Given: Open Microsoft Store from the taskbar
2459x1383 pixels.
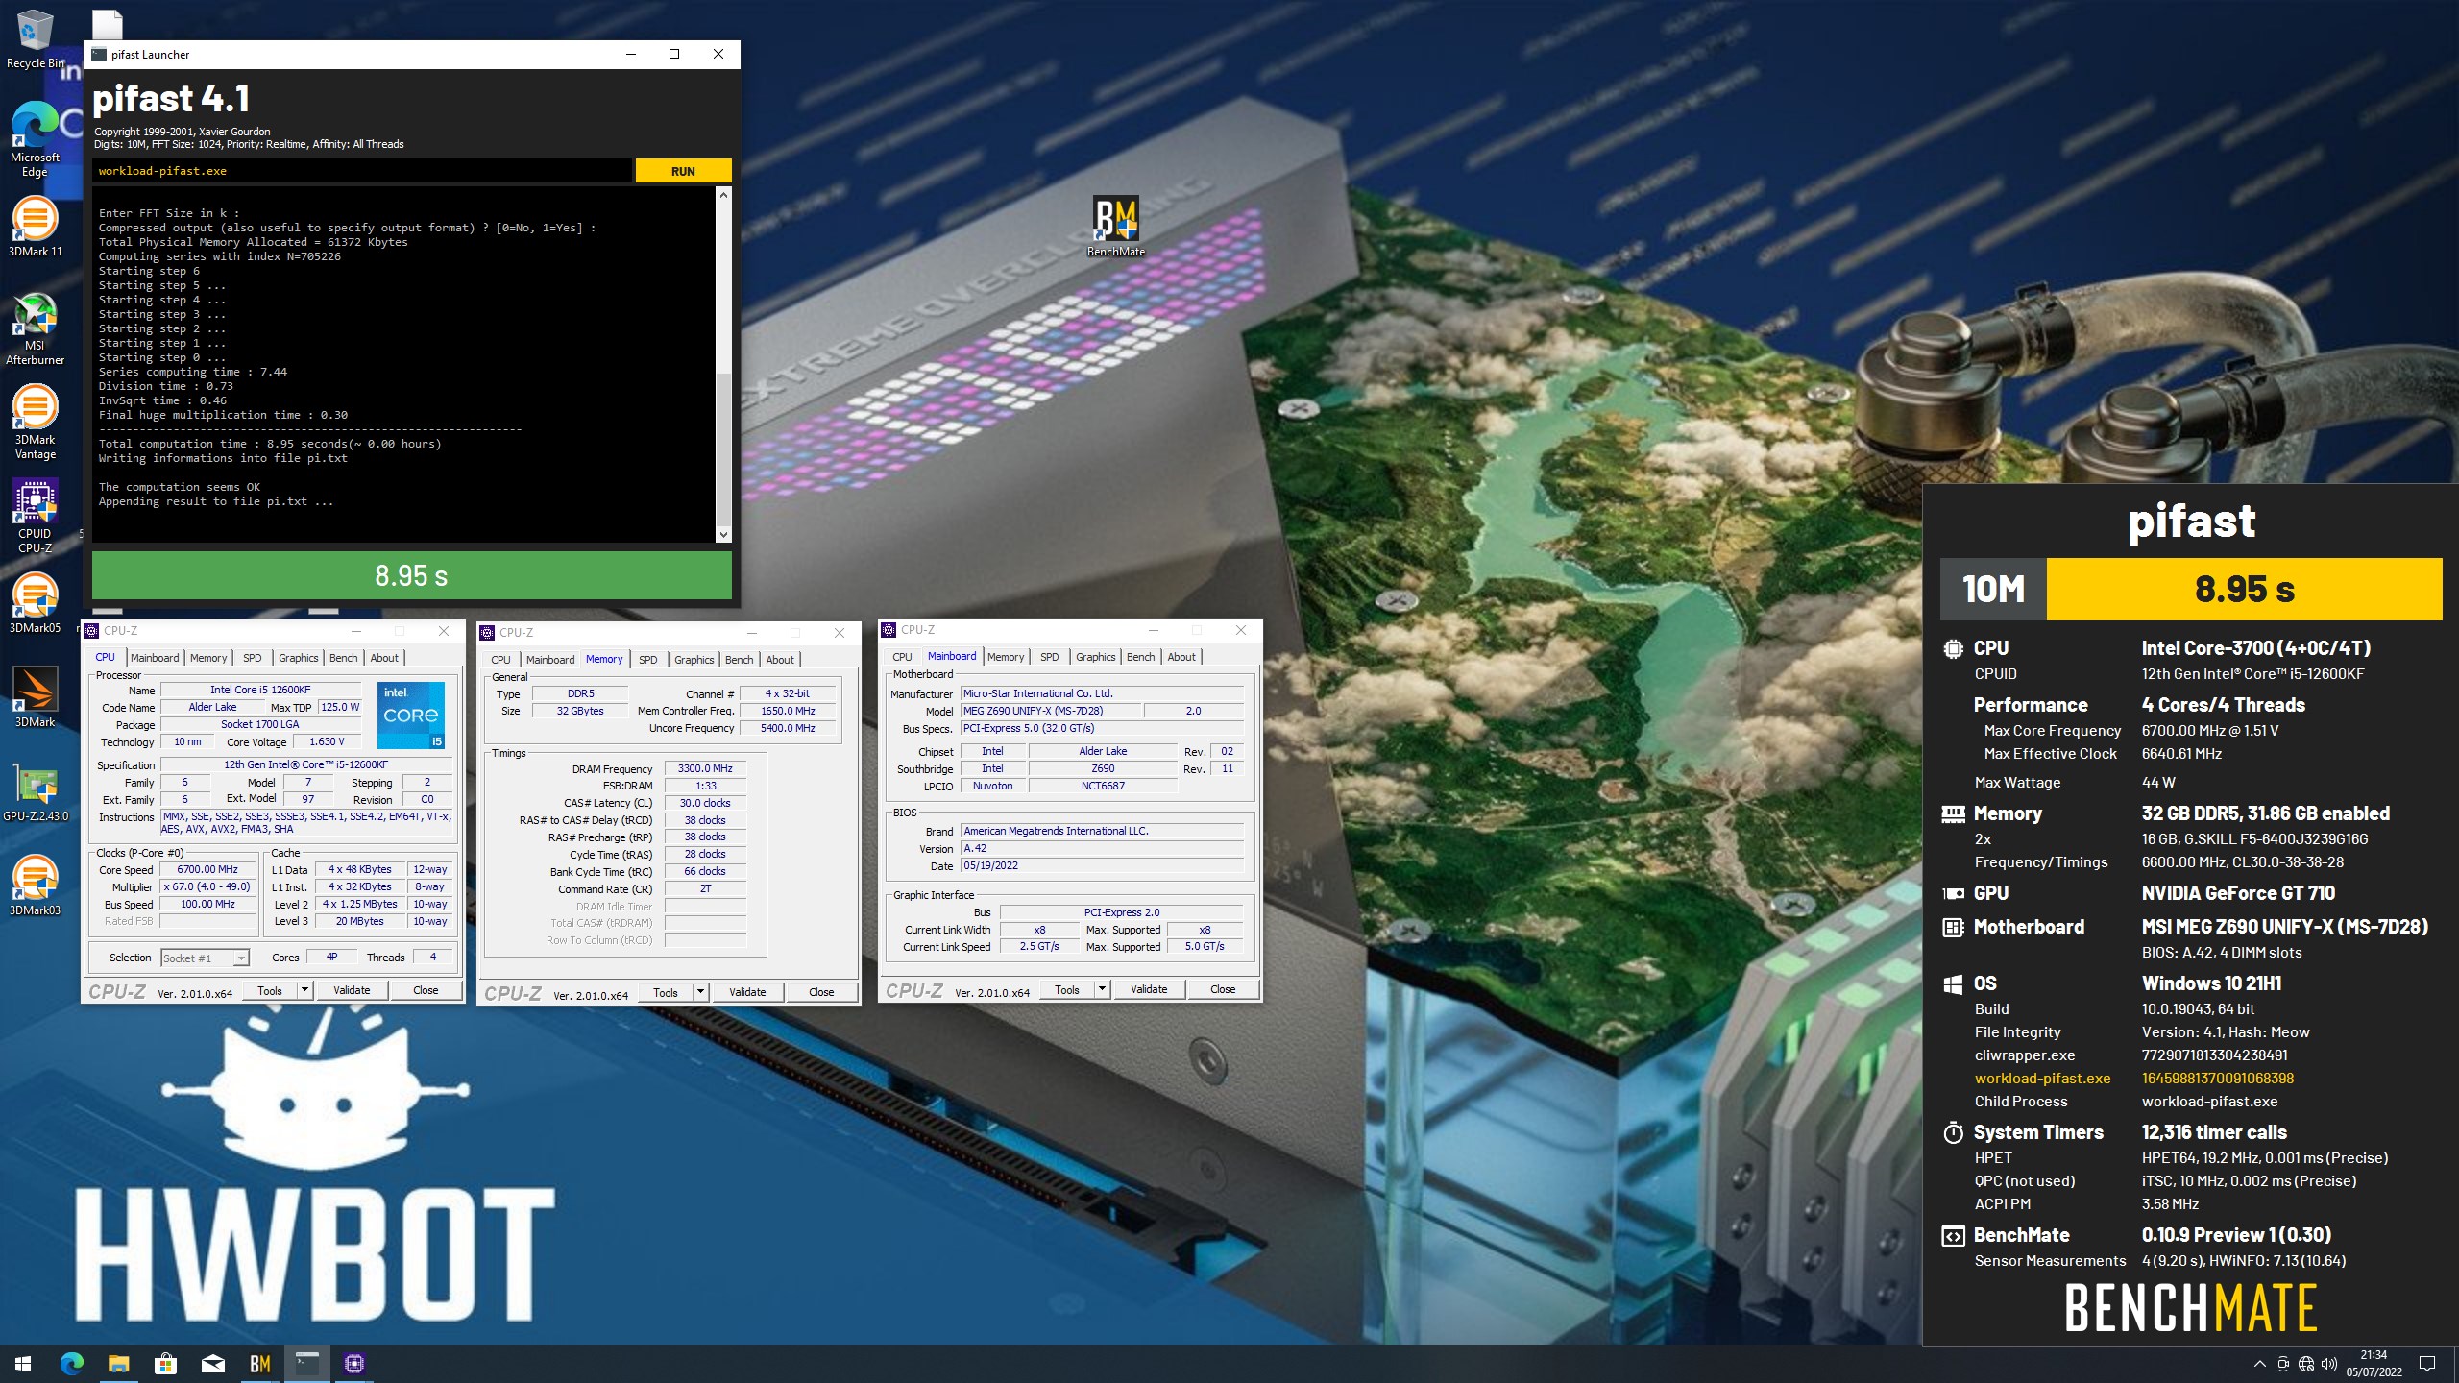Looking at the screenshot, I should [165, 1364].
